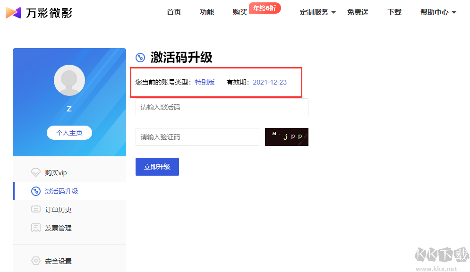Expand the 定制服务 dropdown menu
470x272 pixels.
pyautogui.click(x=314, y=12)
